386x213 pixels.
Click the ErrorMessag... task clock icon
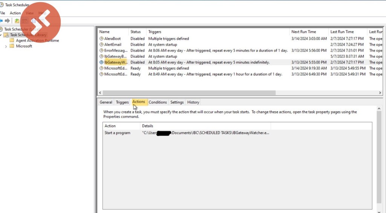101,51
